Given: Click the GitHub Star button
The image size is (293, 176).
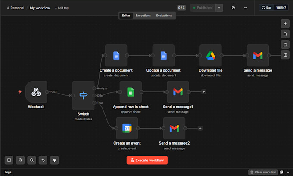Looking at the screenshot, I should tap(266, 8).
